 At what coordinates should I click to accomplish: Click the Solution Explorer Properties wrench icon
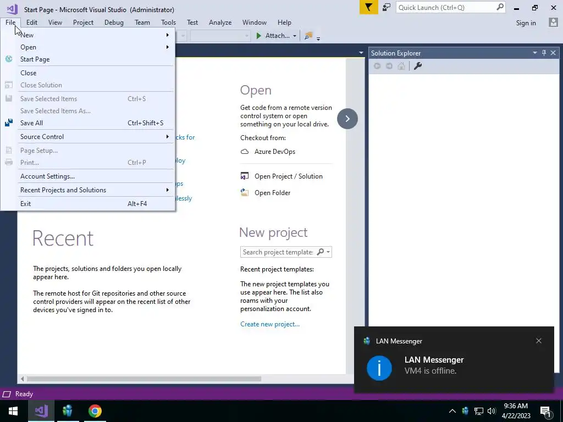pyautogui.click(x=418, y=66)
